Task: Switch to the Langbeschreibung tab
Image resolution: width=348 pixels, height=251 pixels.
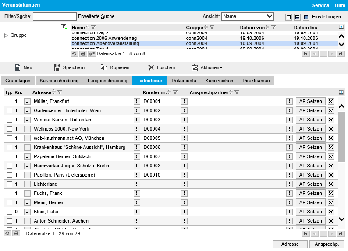Action: tap(107, 81)
